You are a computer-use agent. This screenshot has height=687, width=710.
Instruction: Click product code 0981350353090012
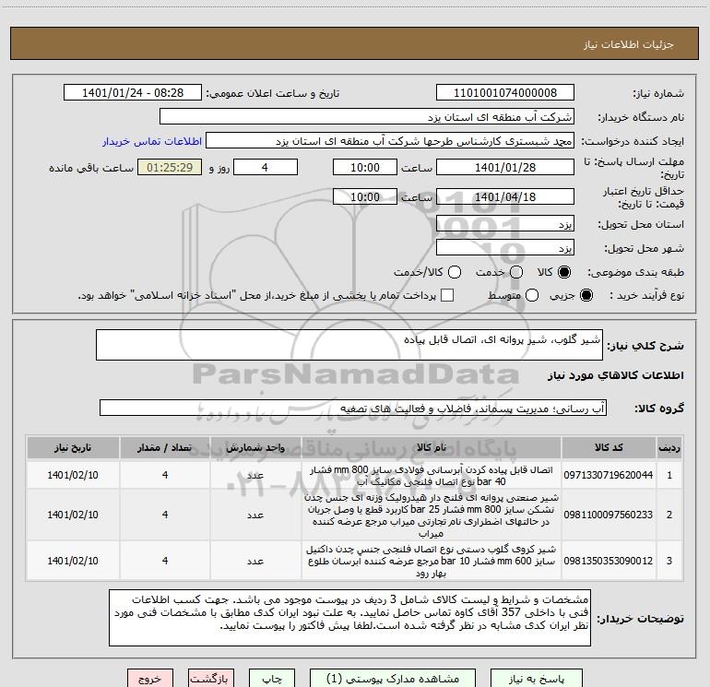(x=609, y=561)
